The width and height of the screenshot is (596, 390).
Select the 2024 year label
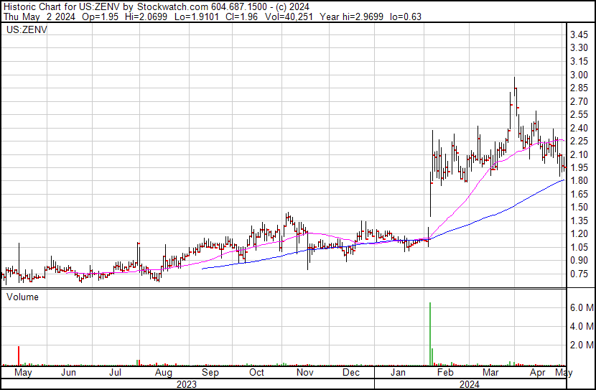470,384
